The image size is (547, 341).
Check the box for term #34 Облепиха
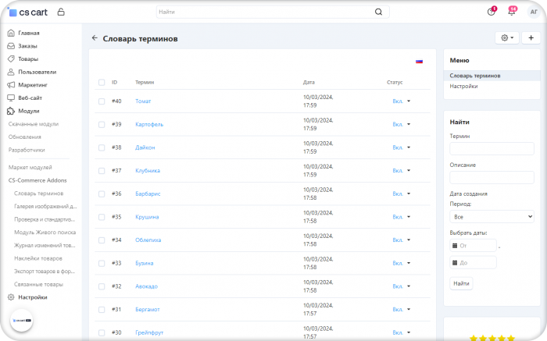[x=102, y=240]
